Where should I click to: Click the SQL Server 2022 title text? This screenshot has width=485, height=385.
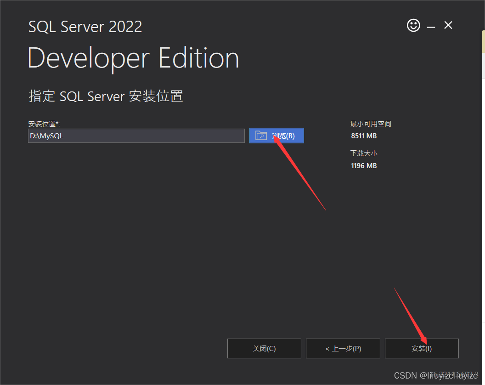(85, 27)
